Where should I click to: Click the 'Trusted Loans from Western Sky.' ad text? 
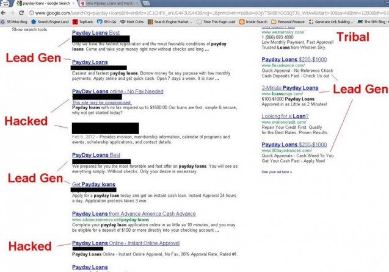coord(294,48)
